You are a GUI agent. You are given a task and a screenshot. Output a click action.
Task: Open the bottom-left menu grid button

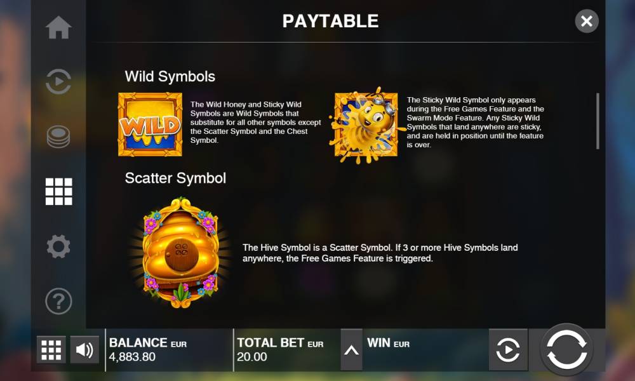pyautogui.click(x=51, y=349)
